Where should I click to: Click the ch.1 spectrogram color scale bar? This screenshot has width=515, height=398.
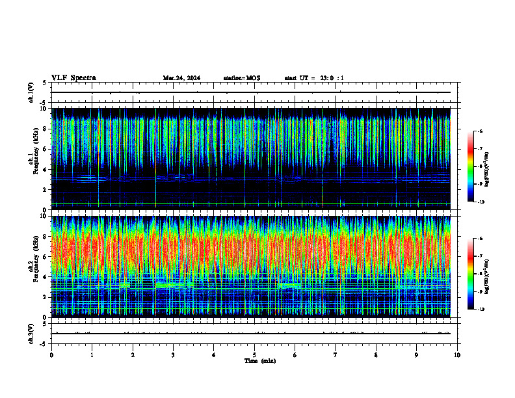(x=471, y=166)
